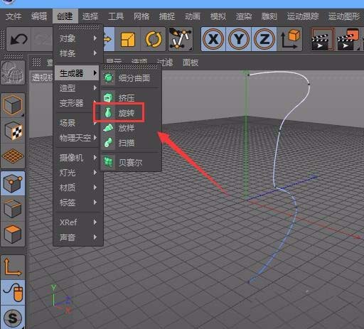Toggle Snap S icon

point(13,317)
